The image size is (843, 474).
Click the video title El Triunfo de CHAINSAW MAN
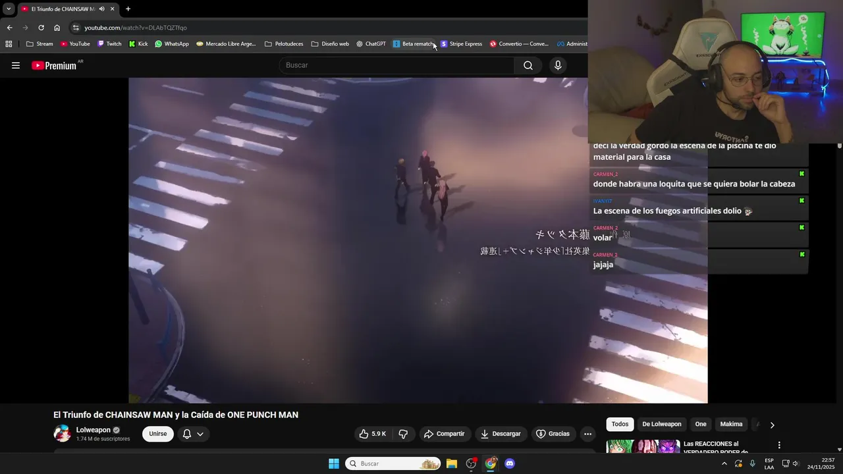point(176,415)
